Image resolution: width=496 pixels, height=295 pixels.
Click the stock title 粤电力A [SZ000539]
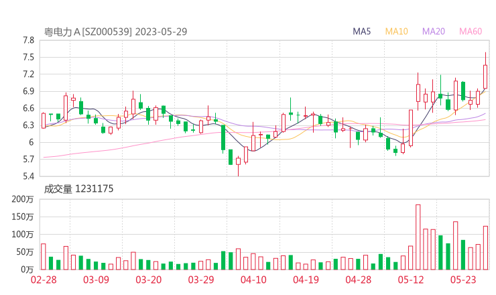point(88,32)
